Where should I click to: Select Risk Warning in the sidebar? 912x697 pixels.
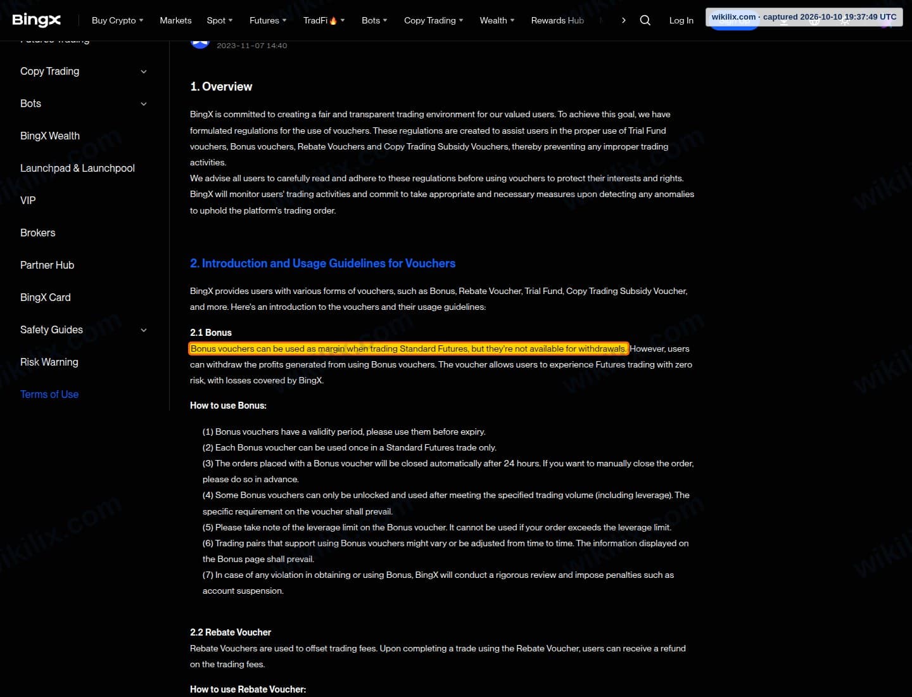click(x=49, y=362)
